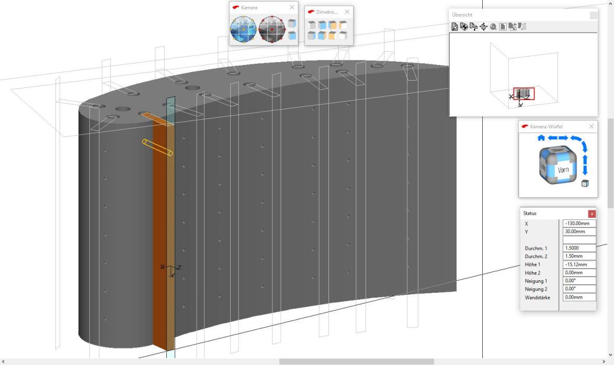Click the horizontal double arrow in Kamera-Würfel
614x365 pixels.
[x=558, y=138]
